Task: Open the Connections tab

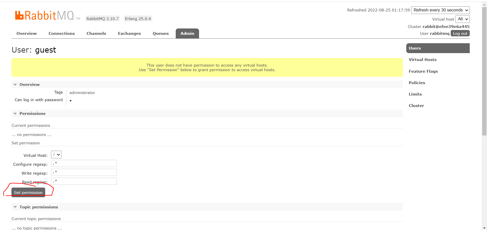Action: click(x=62, y=34)
